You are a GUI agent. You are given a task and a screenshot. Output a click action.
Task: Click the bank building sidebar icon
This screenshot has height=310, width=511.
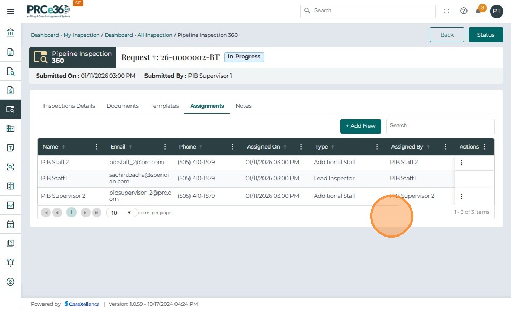[x=10, y=33]
